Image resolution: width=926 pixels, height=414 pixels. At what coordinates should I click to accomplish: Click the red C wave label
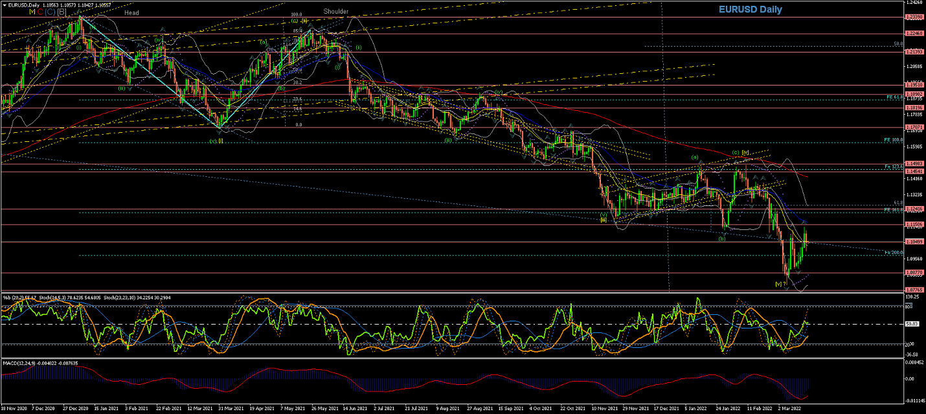pos(40,12)
